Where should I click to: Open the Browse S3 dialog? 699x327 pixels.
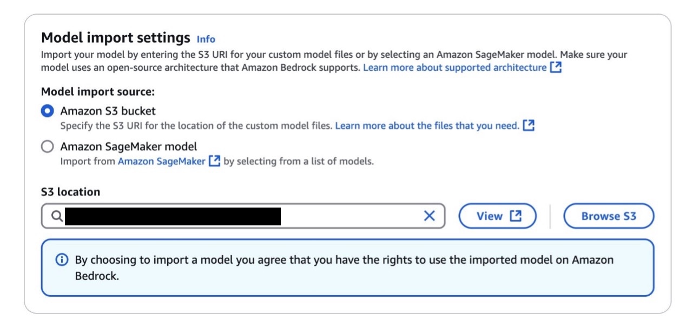coord(609,216)
